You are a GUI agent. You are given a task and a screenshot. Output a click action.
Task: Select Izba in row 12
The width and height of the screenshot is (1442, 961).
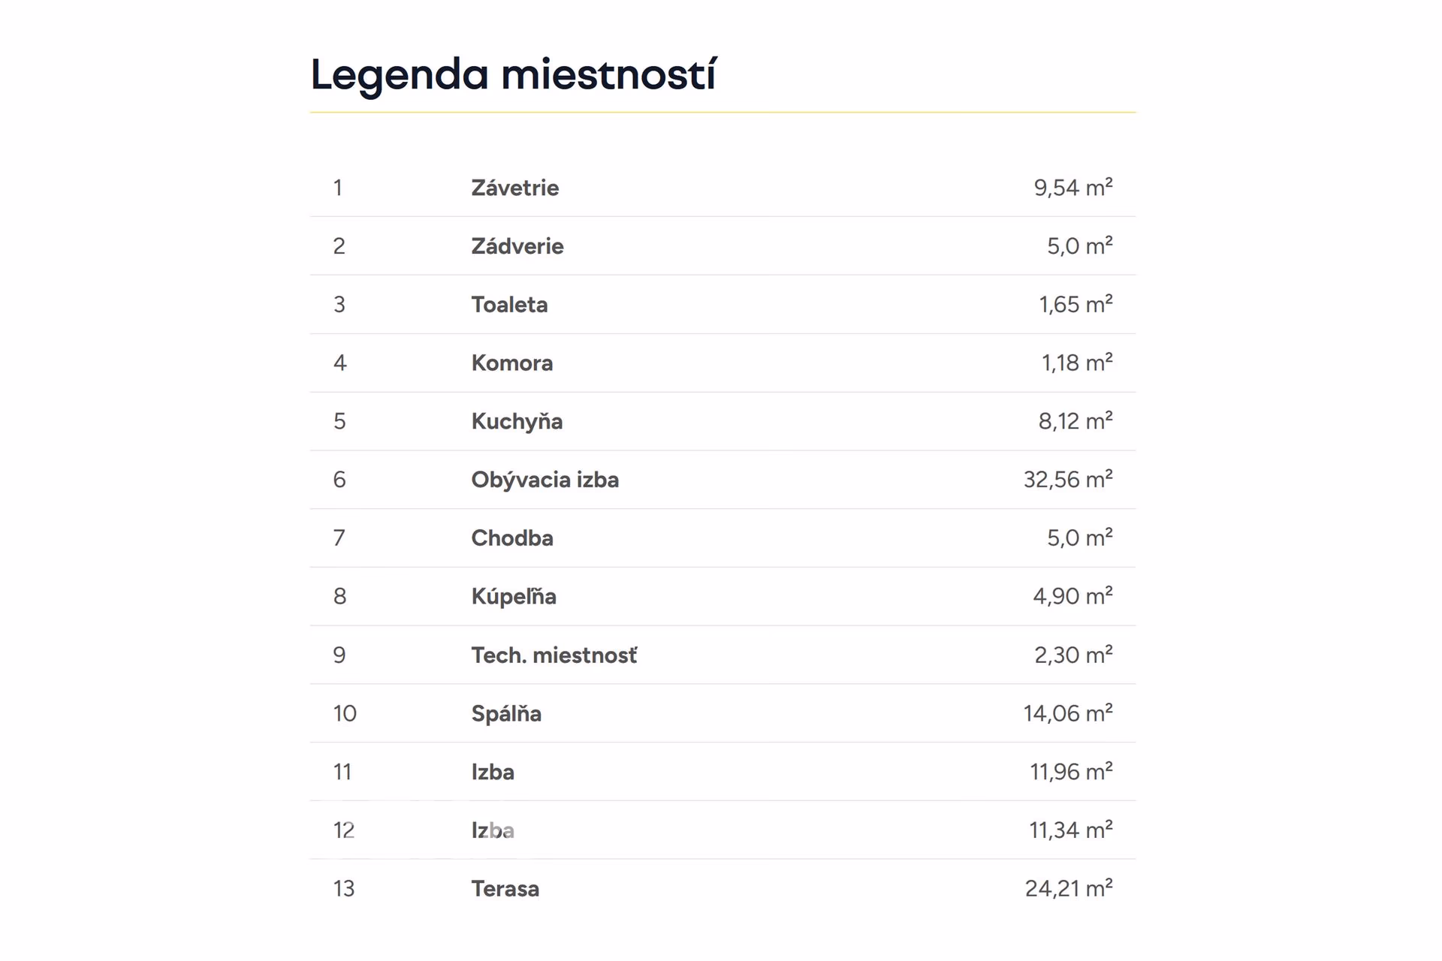click(493, 830)
